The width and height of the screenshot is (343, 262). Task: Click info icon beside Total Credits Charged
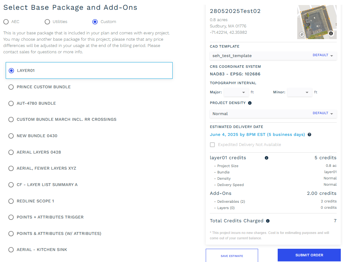click(x=268, y=221)
